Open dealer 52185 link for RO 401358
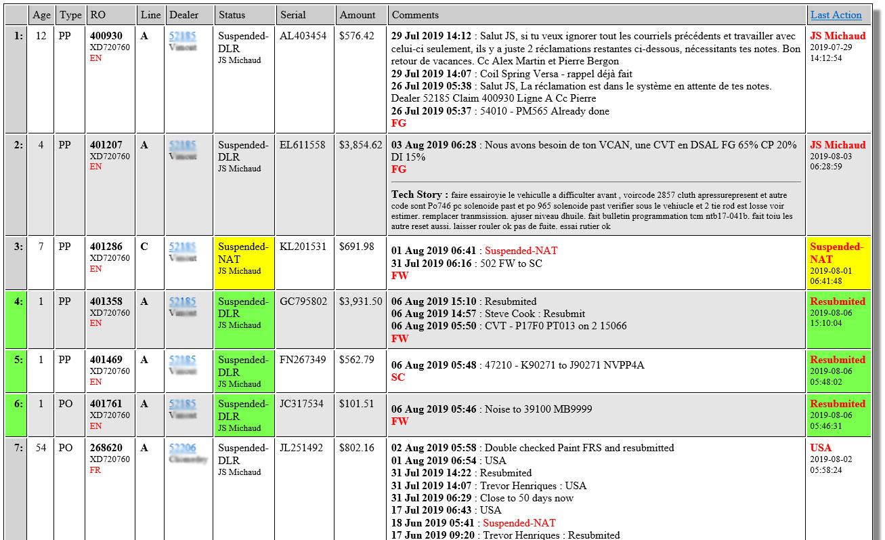 (x=182, y=302)
